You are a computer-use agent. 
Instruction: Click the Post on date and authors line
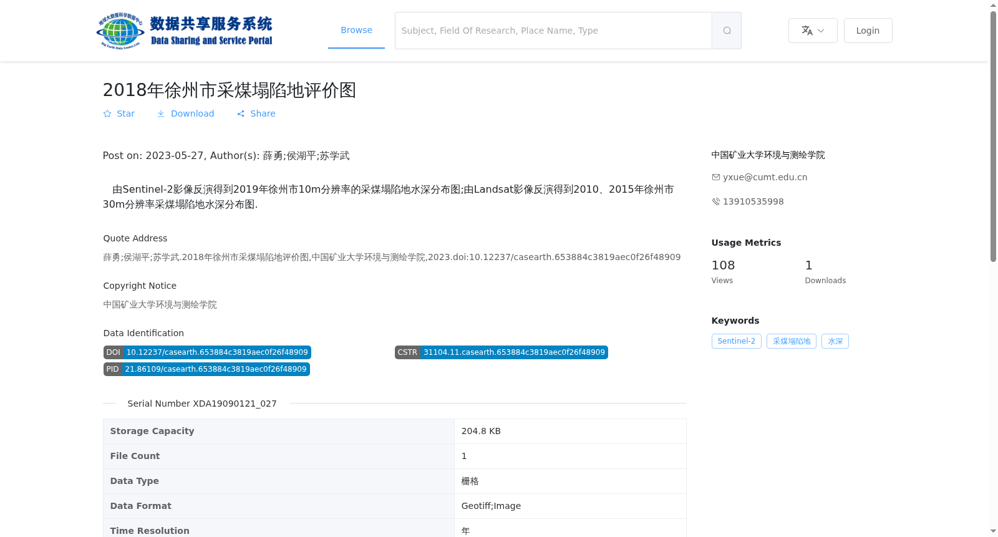tap(226, 155)
